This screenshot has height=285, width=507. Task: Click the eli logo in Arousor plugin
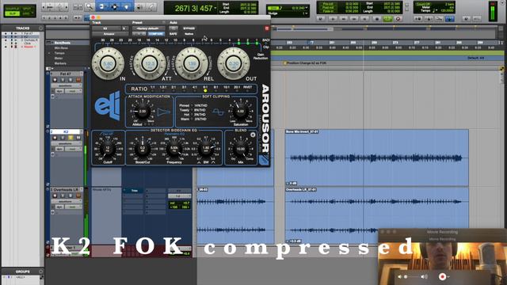click(108, 105)
